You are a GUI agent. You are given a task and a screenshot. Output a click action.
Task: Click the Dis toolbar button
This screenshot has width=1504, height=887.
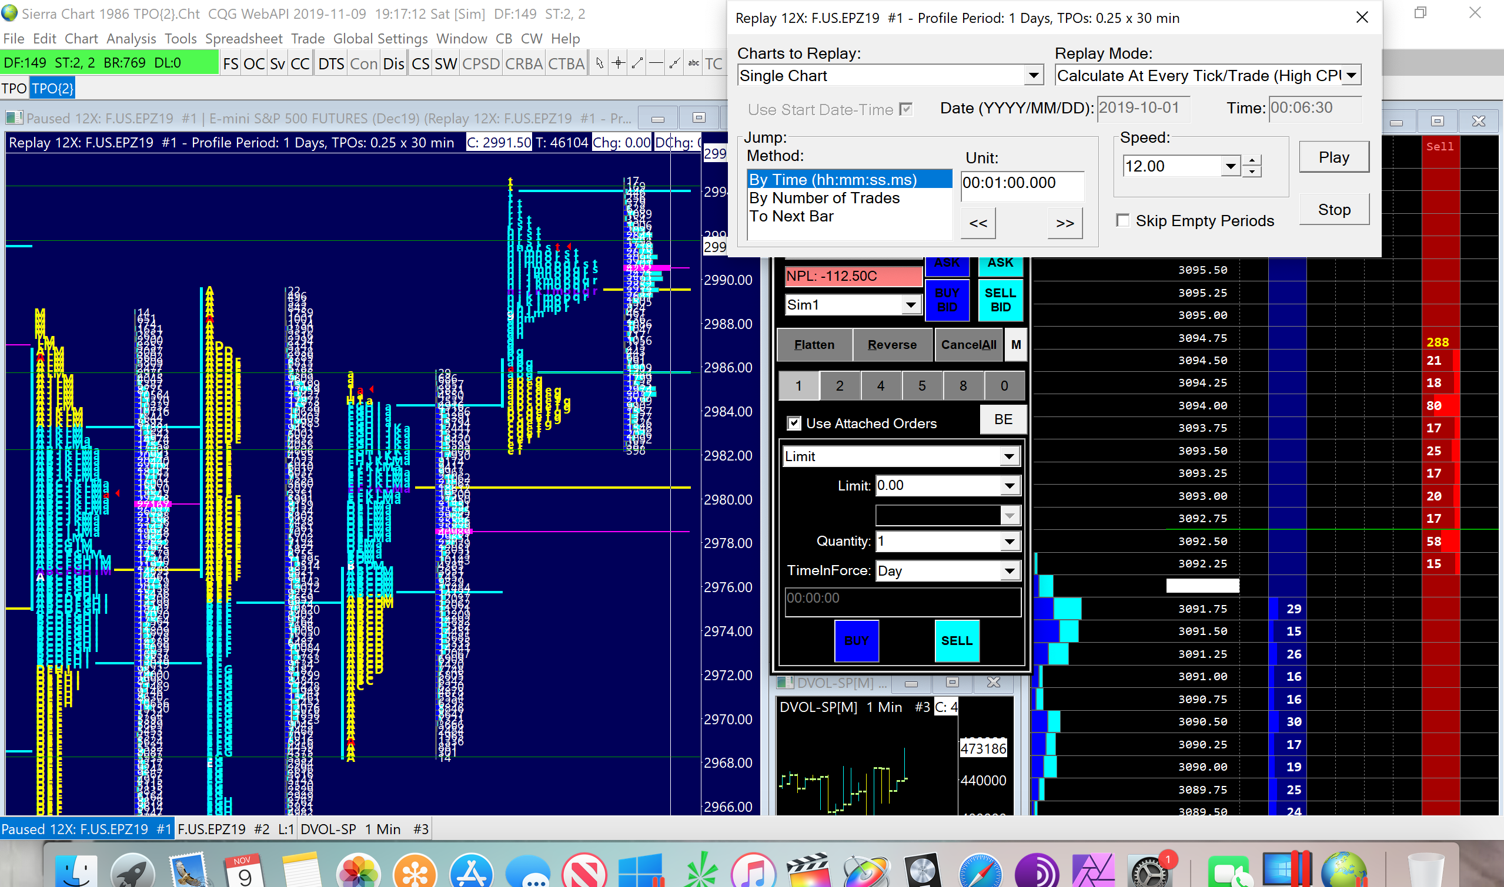click(394, 63)
